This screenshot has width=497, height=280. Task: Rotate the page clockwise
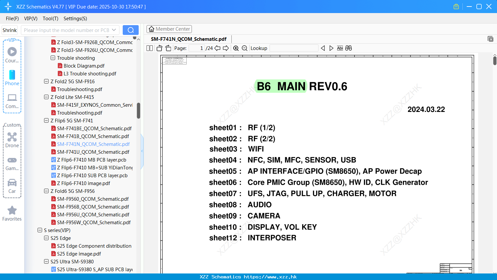point(168,48)
